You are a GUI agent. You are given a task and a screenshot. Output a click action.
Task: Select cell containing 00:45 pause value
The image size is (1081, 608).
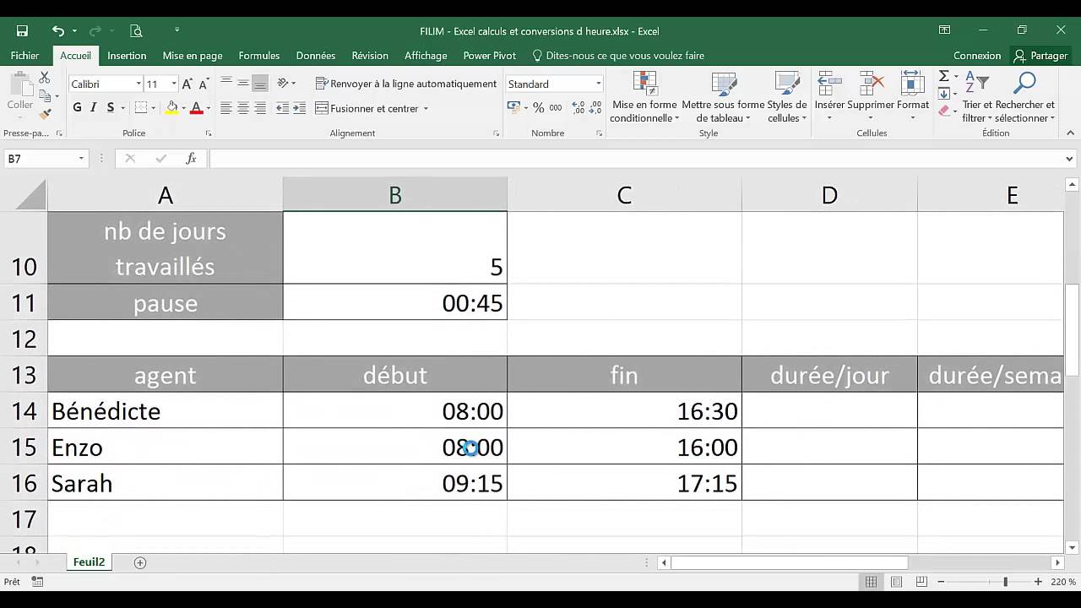tap(395, 303)
